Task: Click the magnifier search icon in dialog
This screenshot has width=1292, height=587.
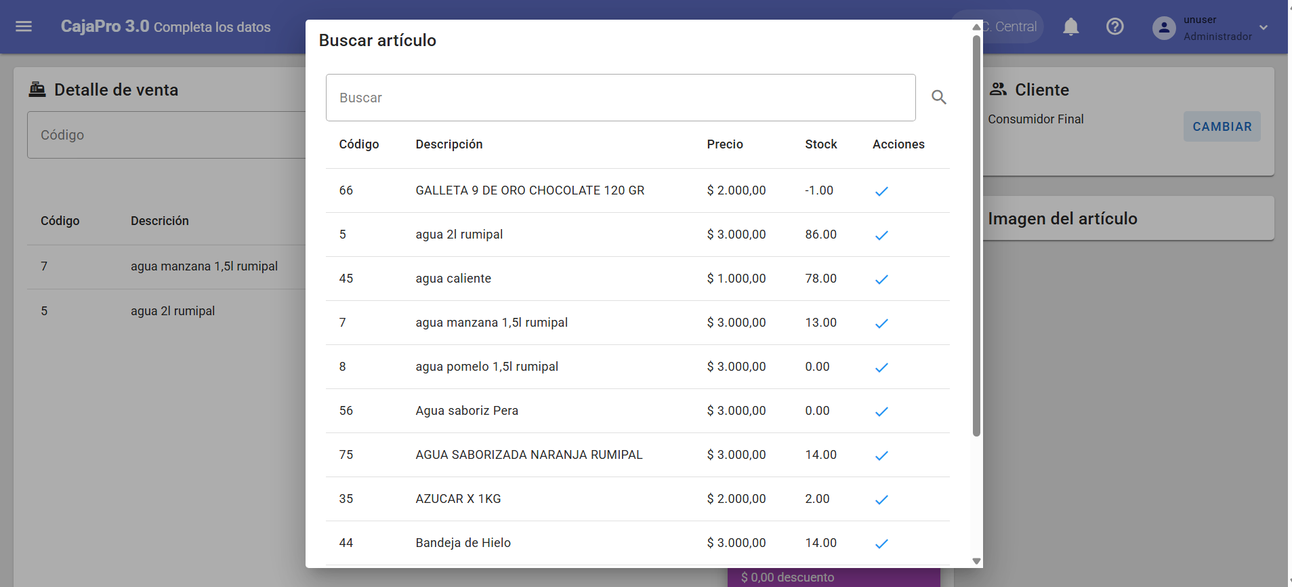Action: [938, 97]
